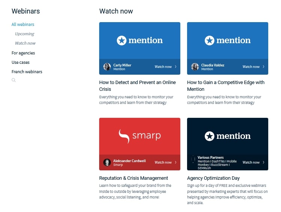The height and width of the screenshot is (212, 281).
Task: Click Claudia Valdez's avatar photo
Action: [195, 67]
